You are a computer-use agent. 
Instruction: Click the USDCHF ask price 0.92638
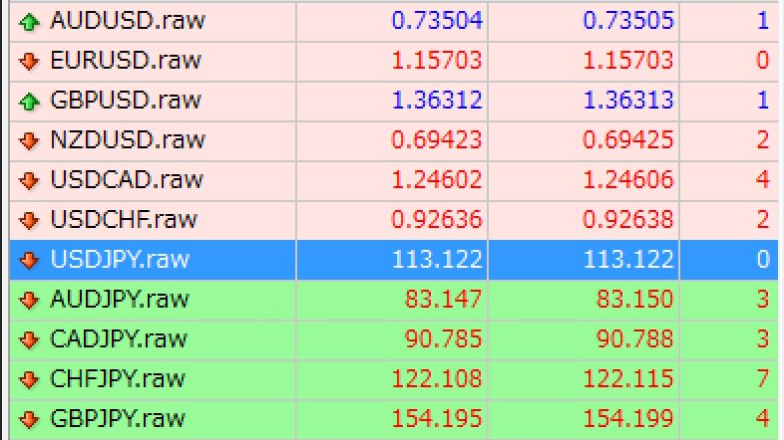coord(628,219)
